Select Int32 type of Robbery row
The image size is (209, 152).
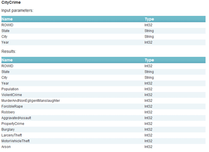click(x=148, y=112)
